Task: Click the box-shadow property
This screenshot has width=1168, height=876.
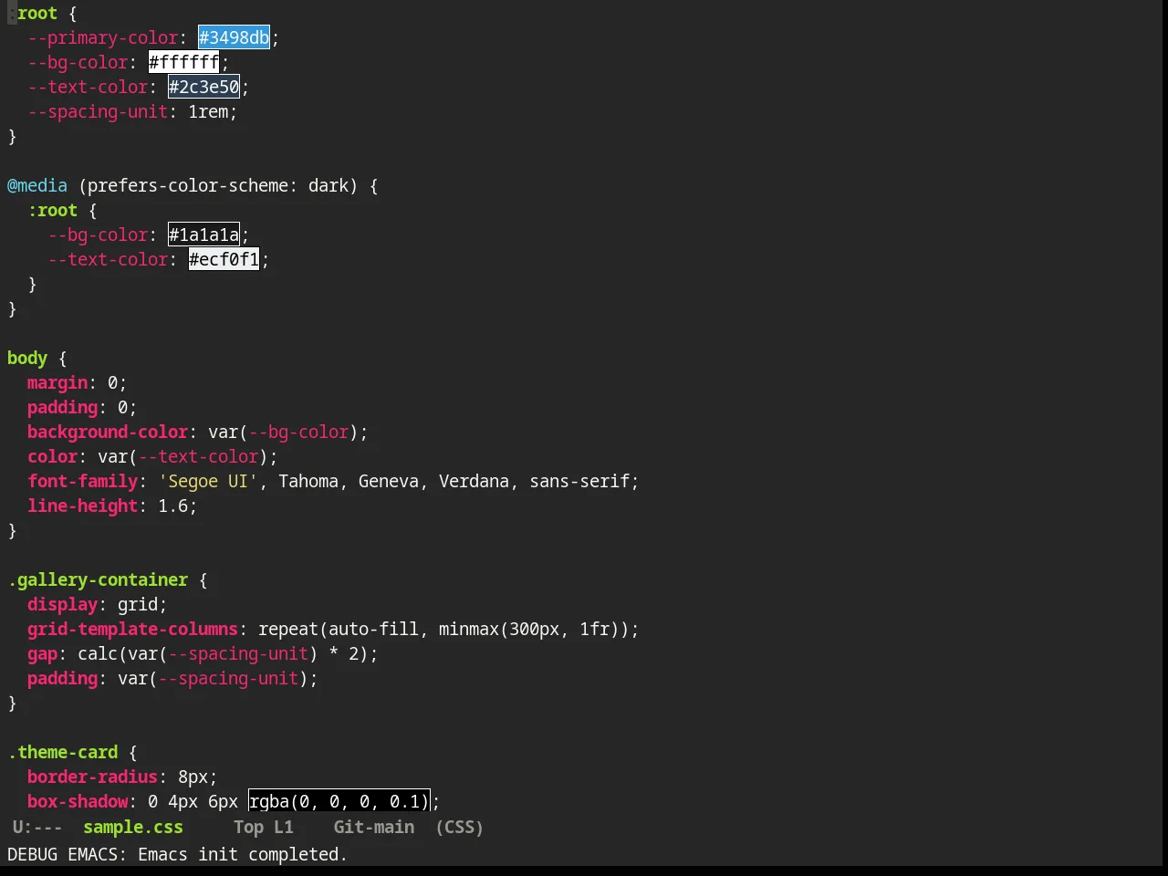Action: coord(78,801)
